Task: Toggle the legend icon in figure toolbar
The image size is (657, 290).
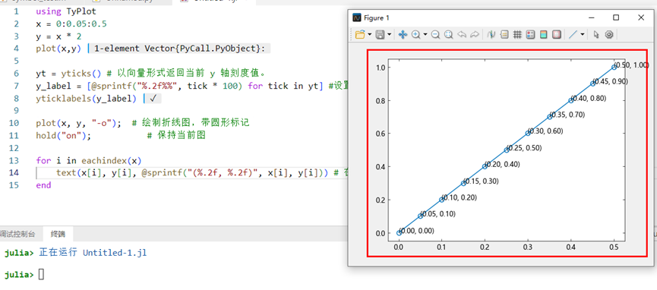Action: pos(530,34)
